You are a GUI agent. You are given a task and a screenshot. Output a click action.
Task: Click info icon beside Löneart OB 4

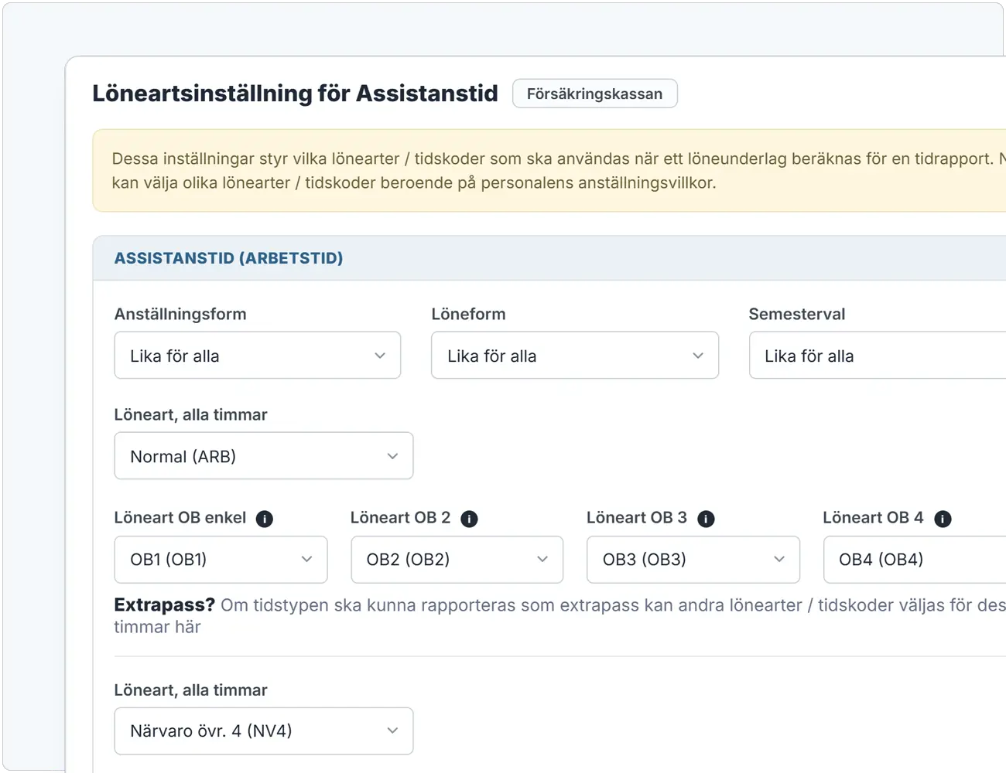pos(943,519)
